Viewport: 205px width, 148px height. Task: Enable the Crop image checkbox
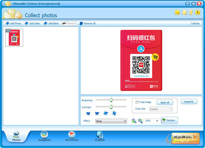137,102
